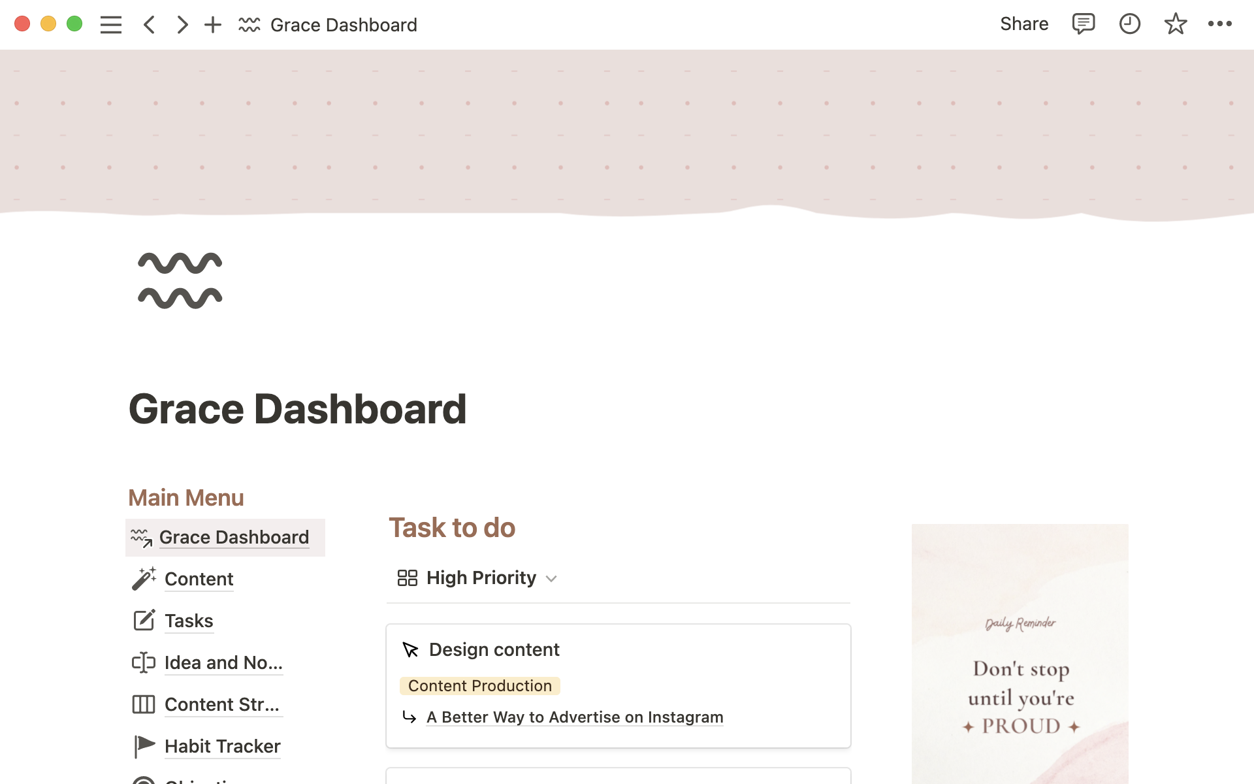Go back with the left arrow
The height and width of the screenshot is (784, 1254).
coord(149,25)
